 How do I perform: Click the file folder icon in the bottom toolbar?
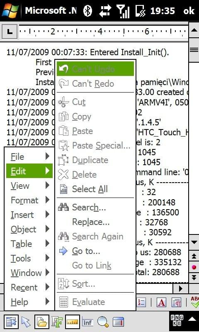(x=41, y=322)
